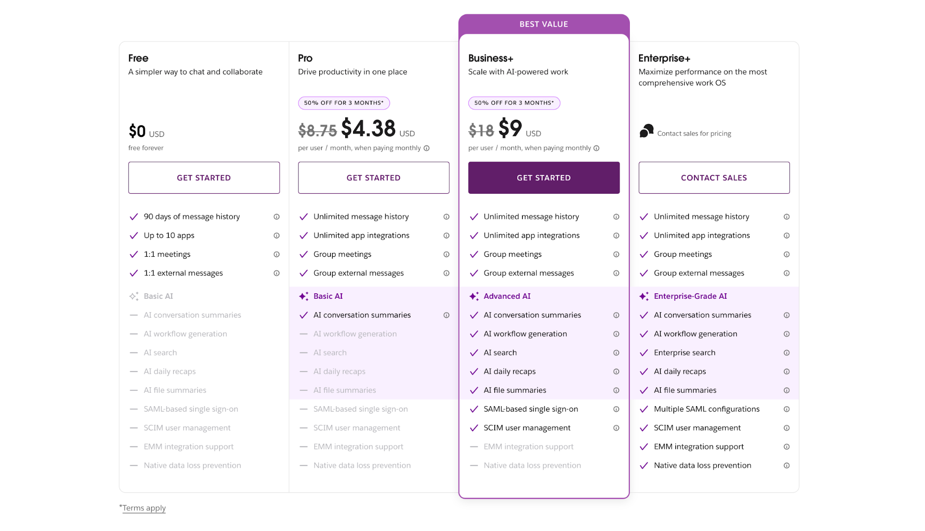The image size is (925, 531).
Task: Click Get Started under the Free plan
Action: point(204,178)
